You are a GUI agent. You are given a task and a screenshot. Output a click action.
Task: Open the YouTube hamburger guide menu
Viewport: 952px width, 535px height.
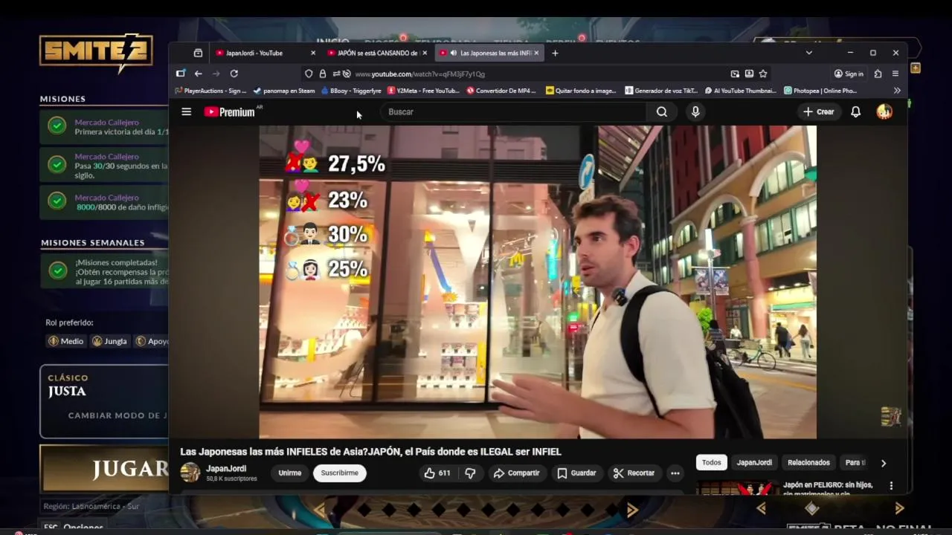[x=187, y=111]
